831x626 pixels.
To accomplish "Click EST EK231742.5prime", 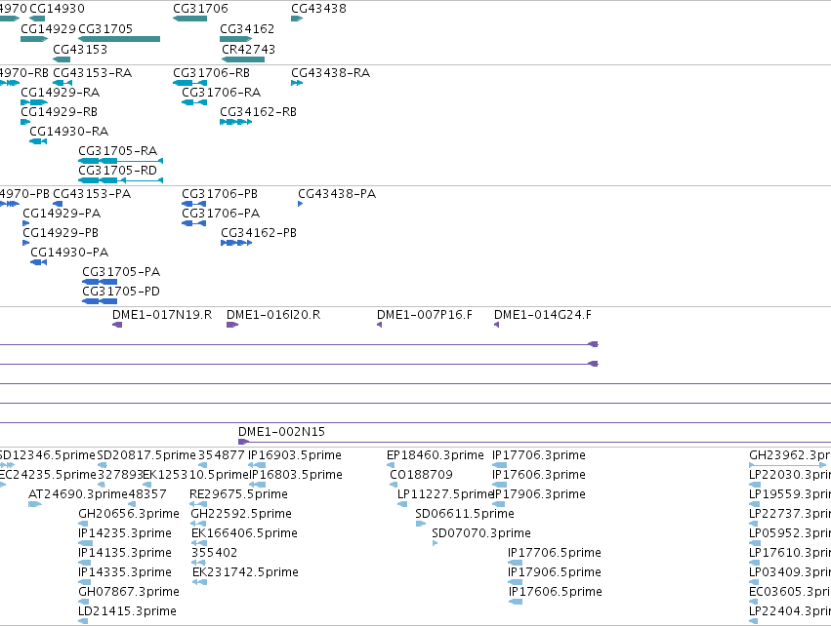I will (245, 572).
